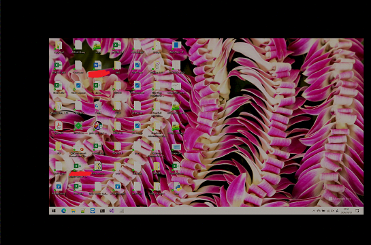Open the Windows Start menu

(54, 211)
